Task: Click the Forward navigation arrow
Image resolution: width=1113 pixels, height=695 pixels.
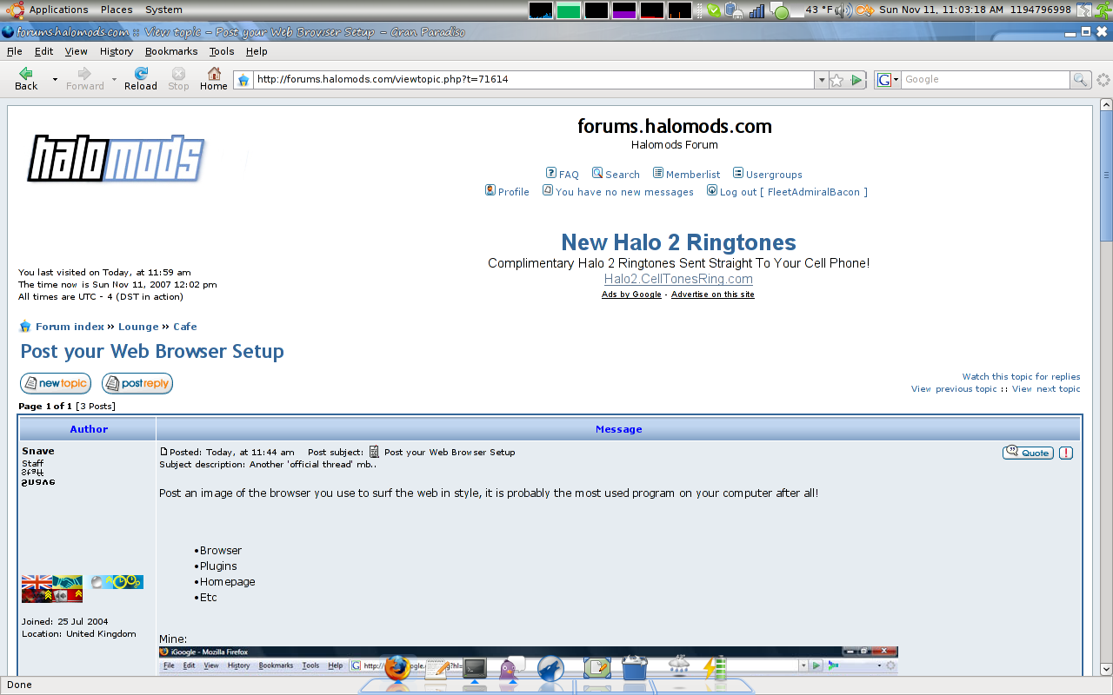Action: tap(84, 78)
